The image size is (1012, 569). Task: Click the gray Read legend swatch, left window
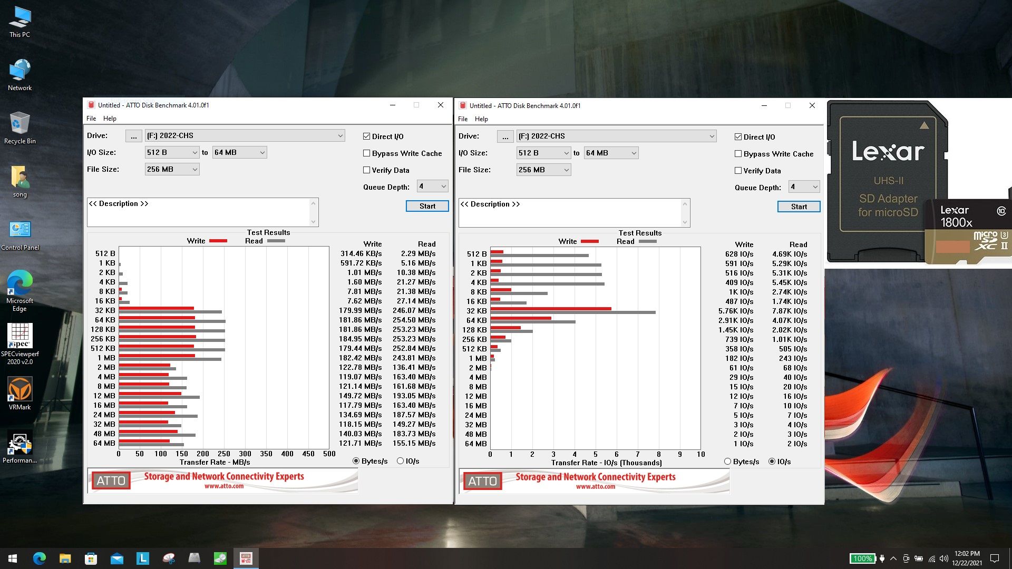[276, 241]
